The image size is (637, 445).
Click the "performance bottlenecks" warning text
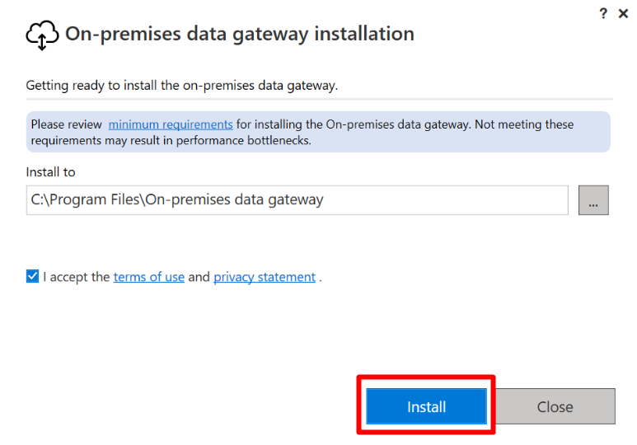coord(243,141)
